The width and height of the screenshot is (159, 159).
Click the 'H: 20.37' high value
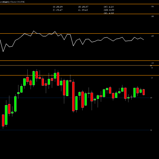pyautogui.click(x=83, y=7)
